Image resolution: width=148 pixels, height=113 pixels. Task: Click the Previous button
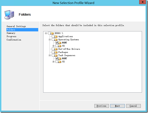coord(102,106)
